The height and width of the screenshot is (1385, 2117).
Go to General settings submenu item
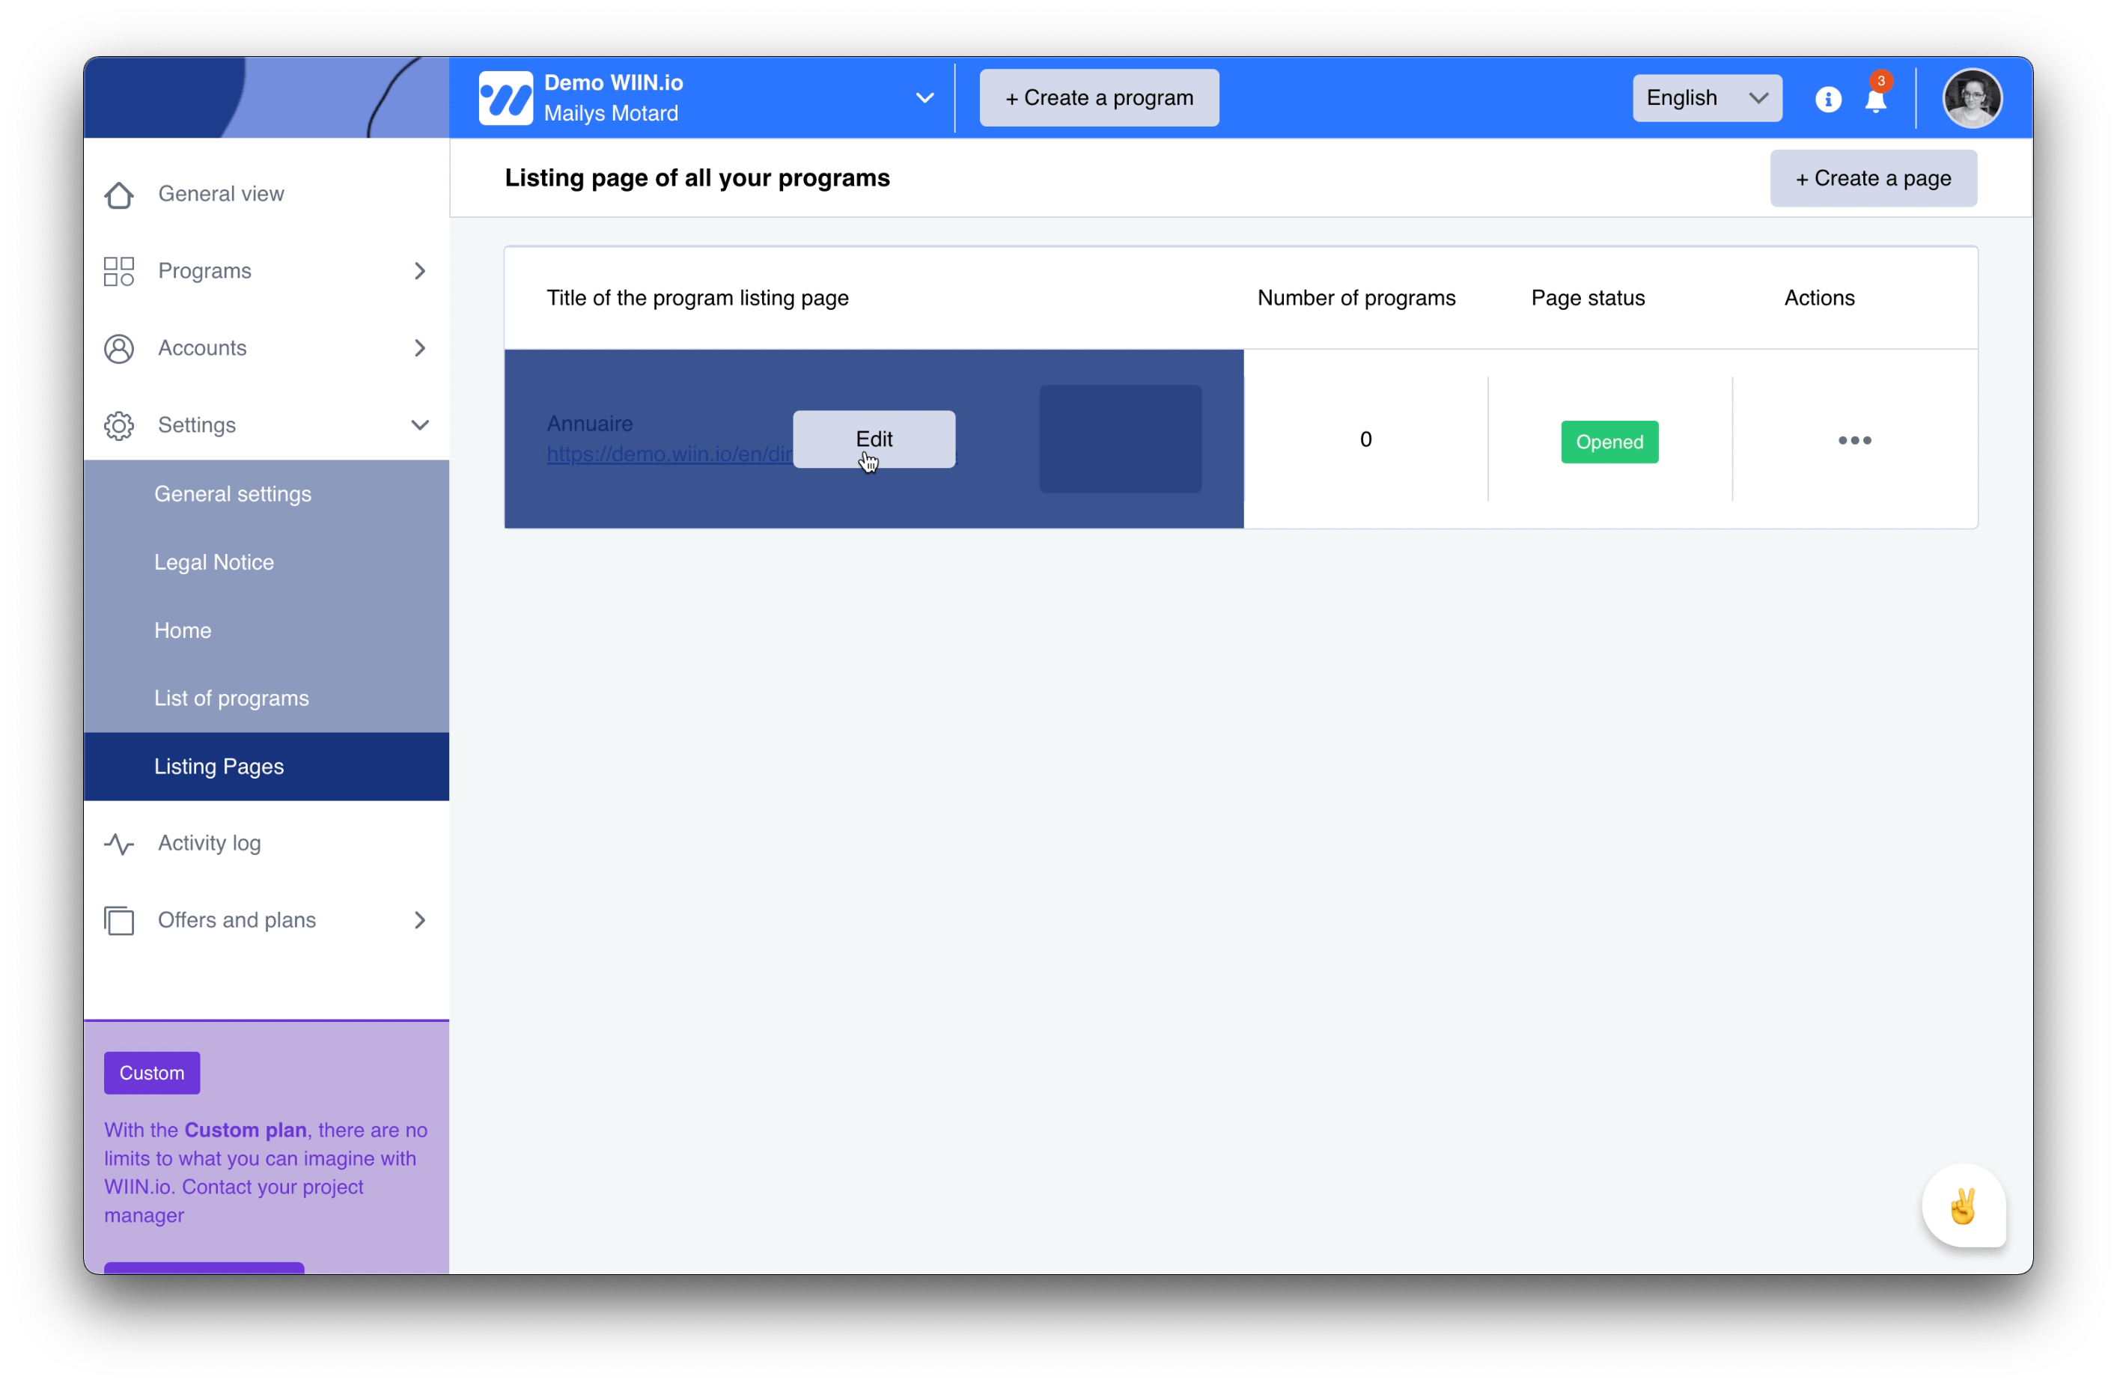tap(232, 493)
